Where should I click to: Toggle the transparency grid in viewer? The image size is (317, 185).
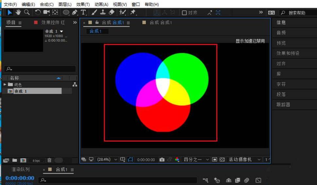click(222, 160)
